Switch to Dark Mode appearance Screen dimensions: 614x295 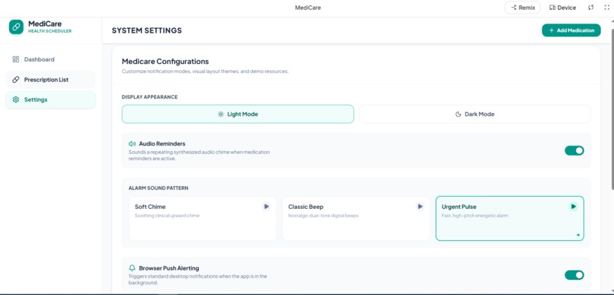pos(475,114)
